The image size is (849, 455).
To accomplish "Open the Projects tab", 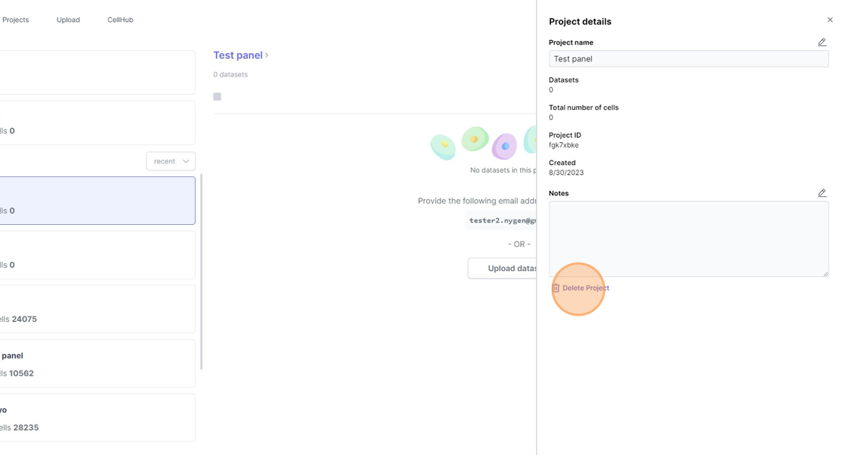I will (x=15, y=20).
